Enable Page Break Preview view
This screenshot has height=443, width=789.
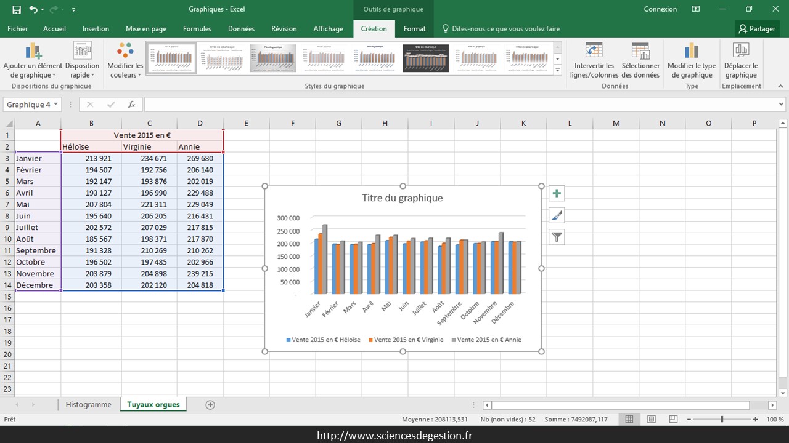(673, 419)
